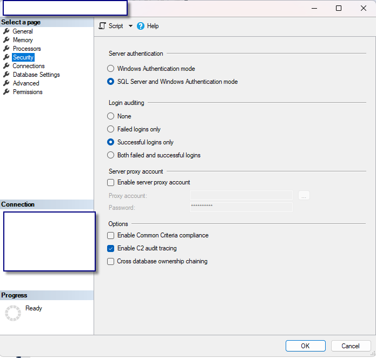Select Both failed and successful logins
376x358 pixels.
click(154, 155)
